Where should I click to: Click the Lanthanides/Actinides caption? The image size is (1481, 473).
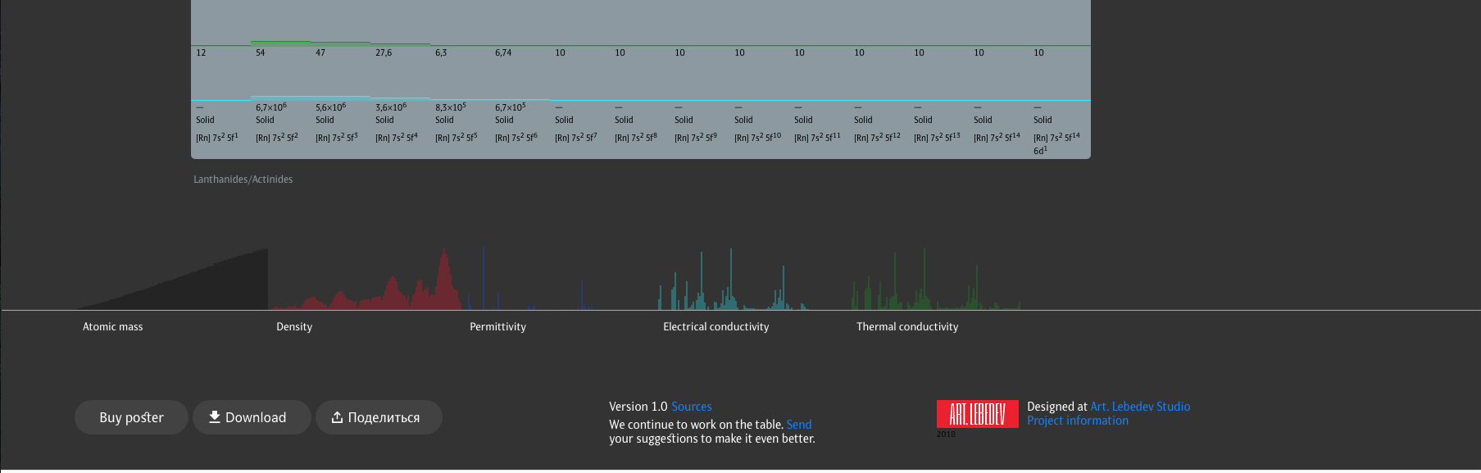click(x=243, y=180)
